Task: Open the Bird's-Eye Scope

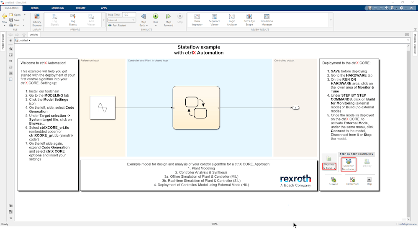Action: (249, 20)
